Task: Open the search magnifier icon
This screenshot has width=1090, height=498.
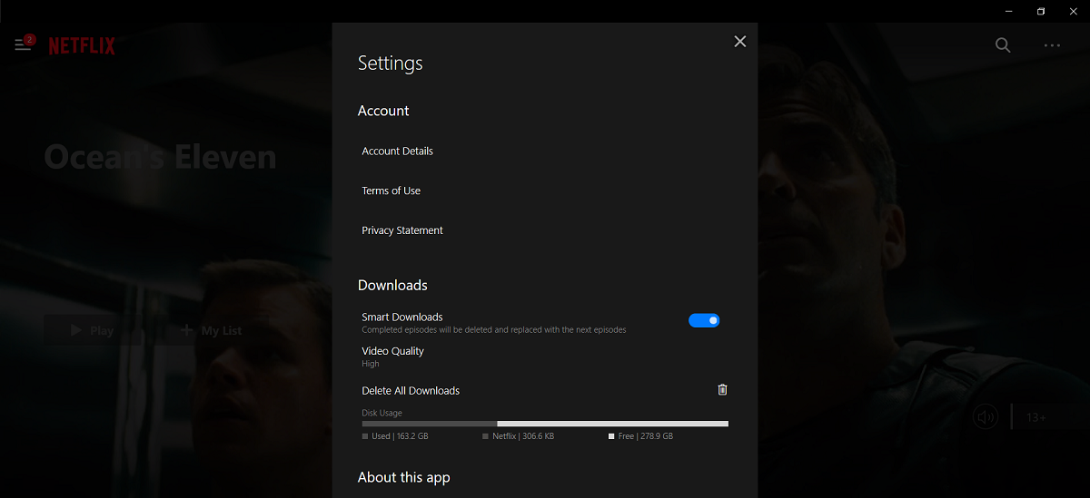Action: click(x=1003, y=44)
